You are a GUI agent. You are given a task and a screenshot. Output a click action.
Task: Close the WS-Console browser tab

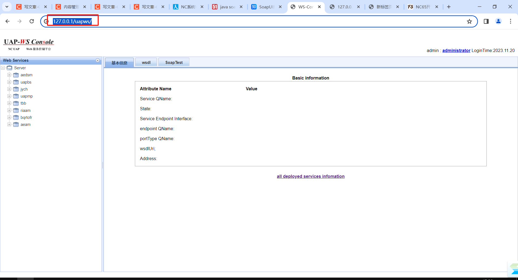(319, 7)
